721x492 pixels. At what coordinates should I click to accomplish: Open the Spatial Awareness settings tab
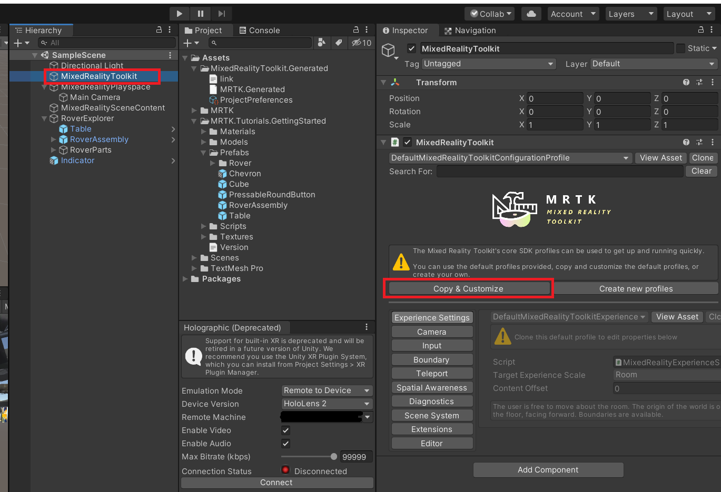click(x=432, y=388)
